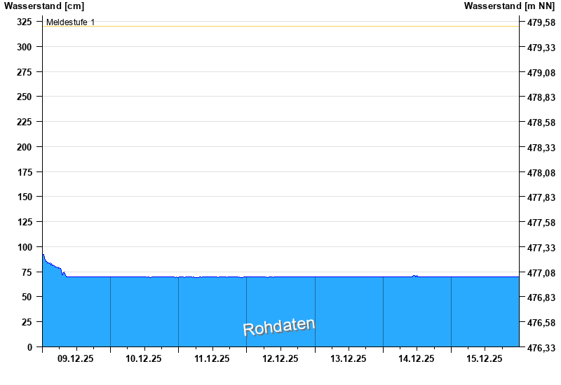Select the 'Meldestufe 1' threshold label

[x=70, y=22]
